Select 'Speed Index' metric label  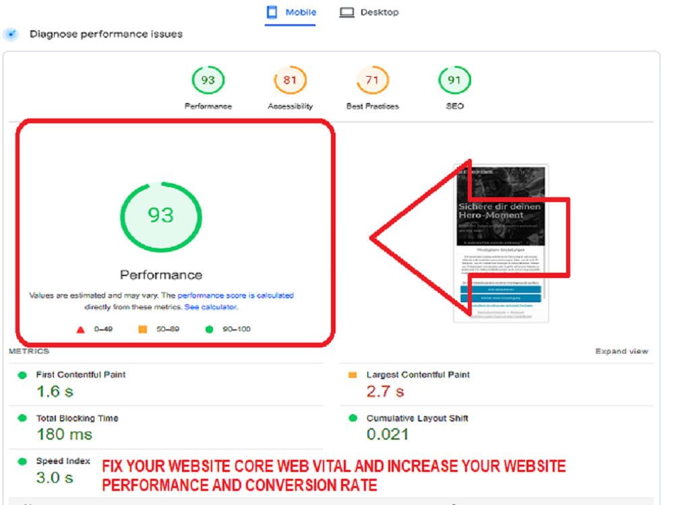click(63, 461)
